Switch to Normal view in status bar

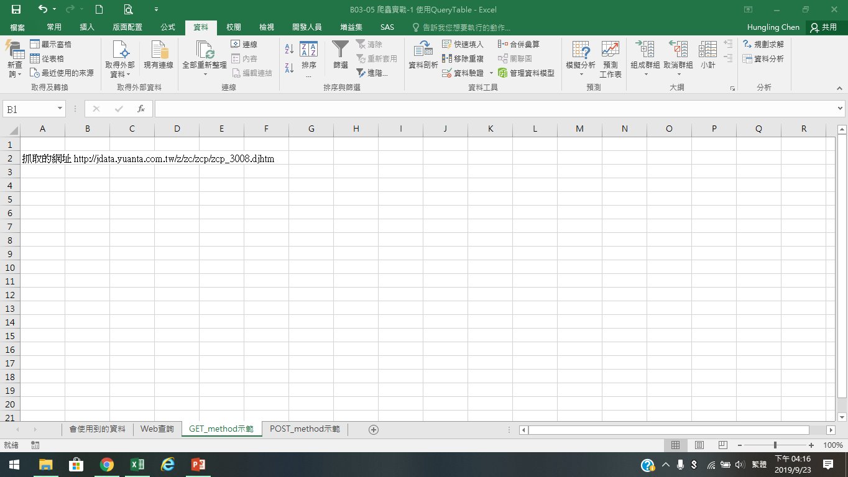pos(676,445)
